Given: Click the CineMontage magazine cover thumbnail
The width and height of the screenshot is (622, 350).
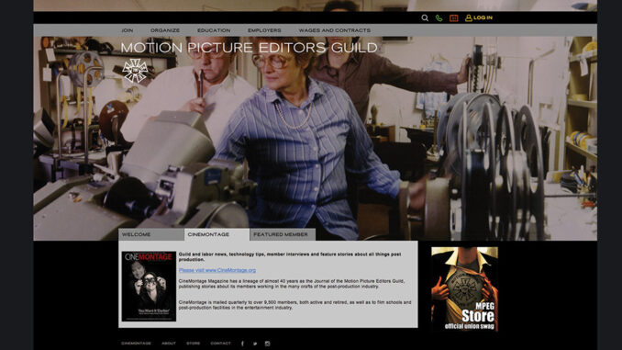Looking at the screenshot, I should tap(149, 286).
